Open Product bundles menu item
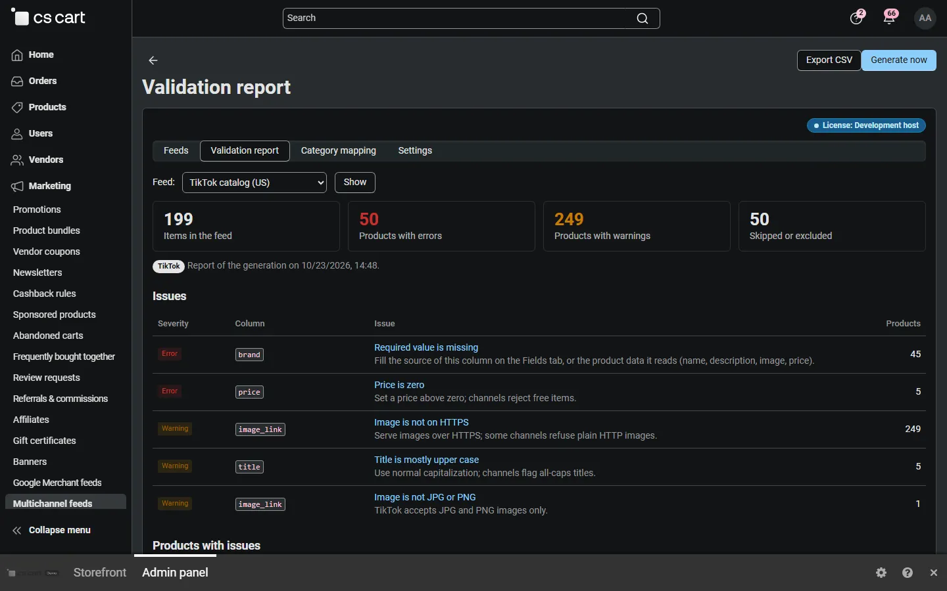The height and width of the screenshot is (591, 947). (x=47, y=230)
